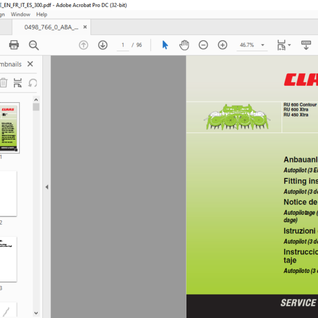Open the Window menu
This screenshot has width=318, height=318.
pos(21,14)
